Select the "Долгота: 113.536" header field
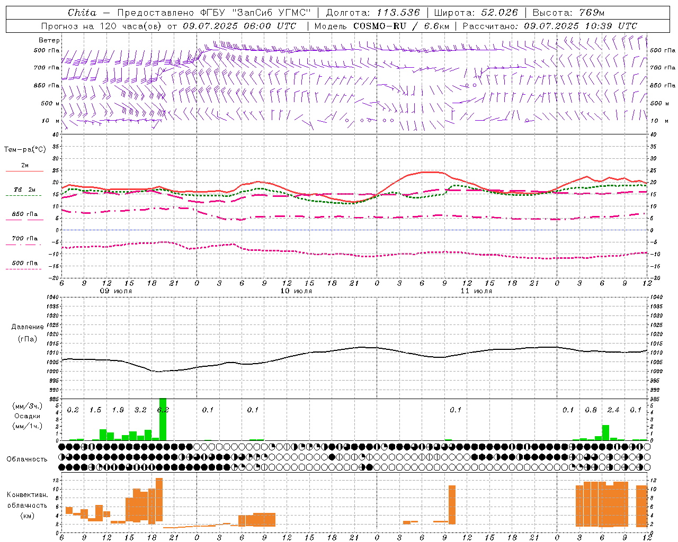The image size is (678, 542). click(x=372, y=13)
